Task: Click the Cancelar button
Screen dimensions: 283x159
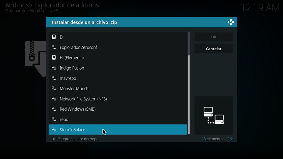Action: [214, 49]
